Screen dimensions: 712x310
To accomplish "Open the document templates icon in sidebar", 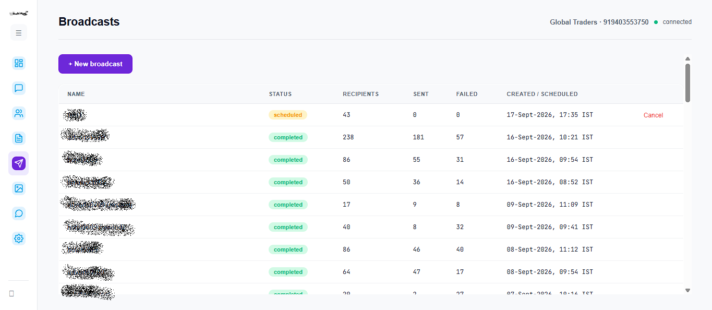I will point(19,138).
